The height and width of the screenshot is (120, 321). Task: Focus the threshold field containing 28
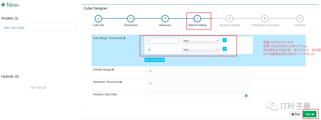(163, 50)
